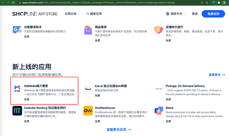Click the 登录 login link
This screenshot has height=136, width=229.
click(195, 14)
